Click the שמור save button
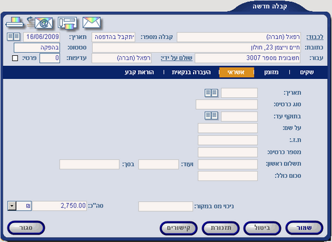This screenshot has width=332, height=242. click(304, 228)
